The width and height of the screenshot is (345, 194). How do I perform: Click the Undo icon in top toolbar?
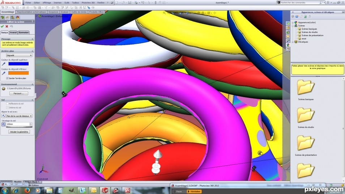142,3
